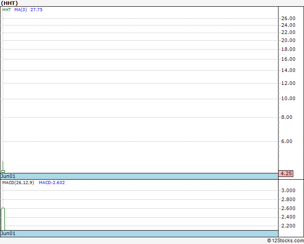Screen dimensions: 304x244
Task: Click the 18.00 price axis label
Action: click(x=288, y=49)
